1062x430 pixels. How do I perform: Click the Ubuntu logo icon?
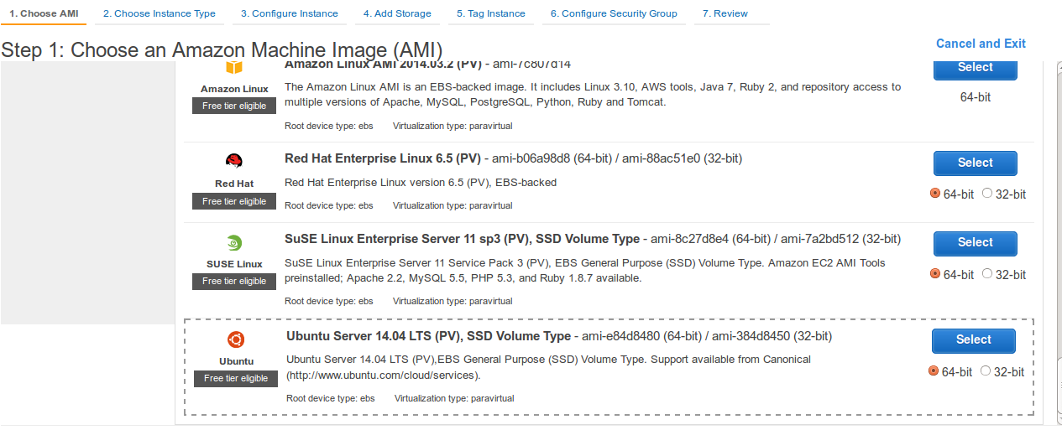tap(236, 340)
